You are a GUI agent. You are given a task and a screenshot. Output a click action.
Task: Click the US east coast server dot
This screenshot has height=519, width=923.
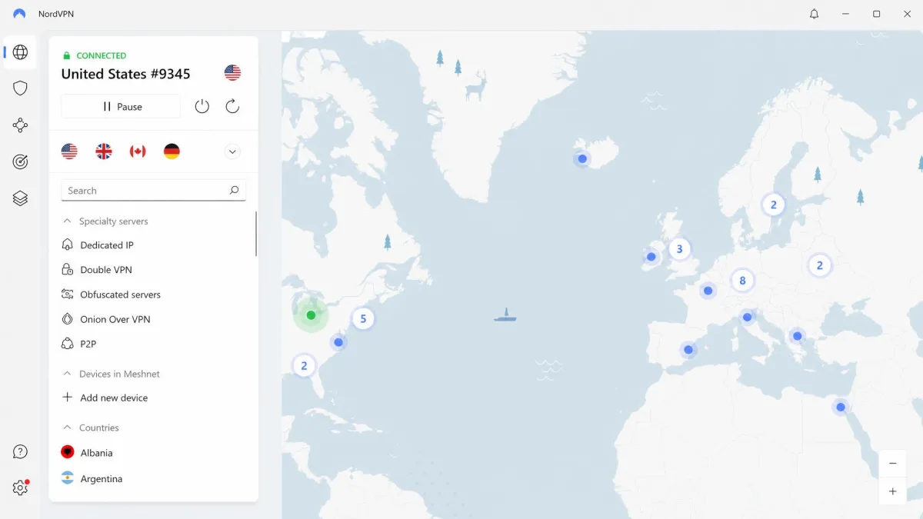pyautogui.click(x=338, y=342)
